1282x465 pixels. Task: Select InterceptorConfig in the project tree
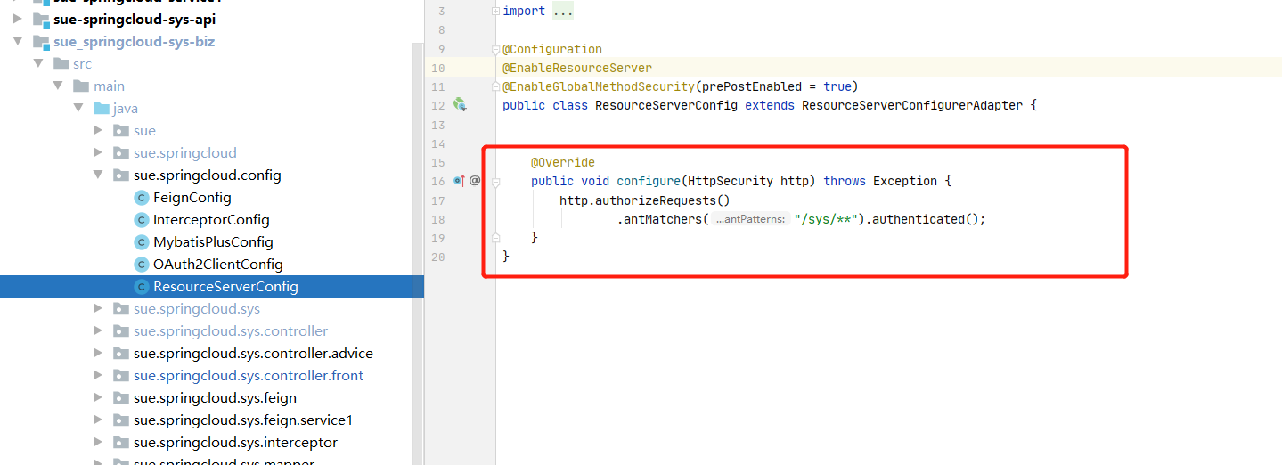pyautogui.click(x=211, y=220)
